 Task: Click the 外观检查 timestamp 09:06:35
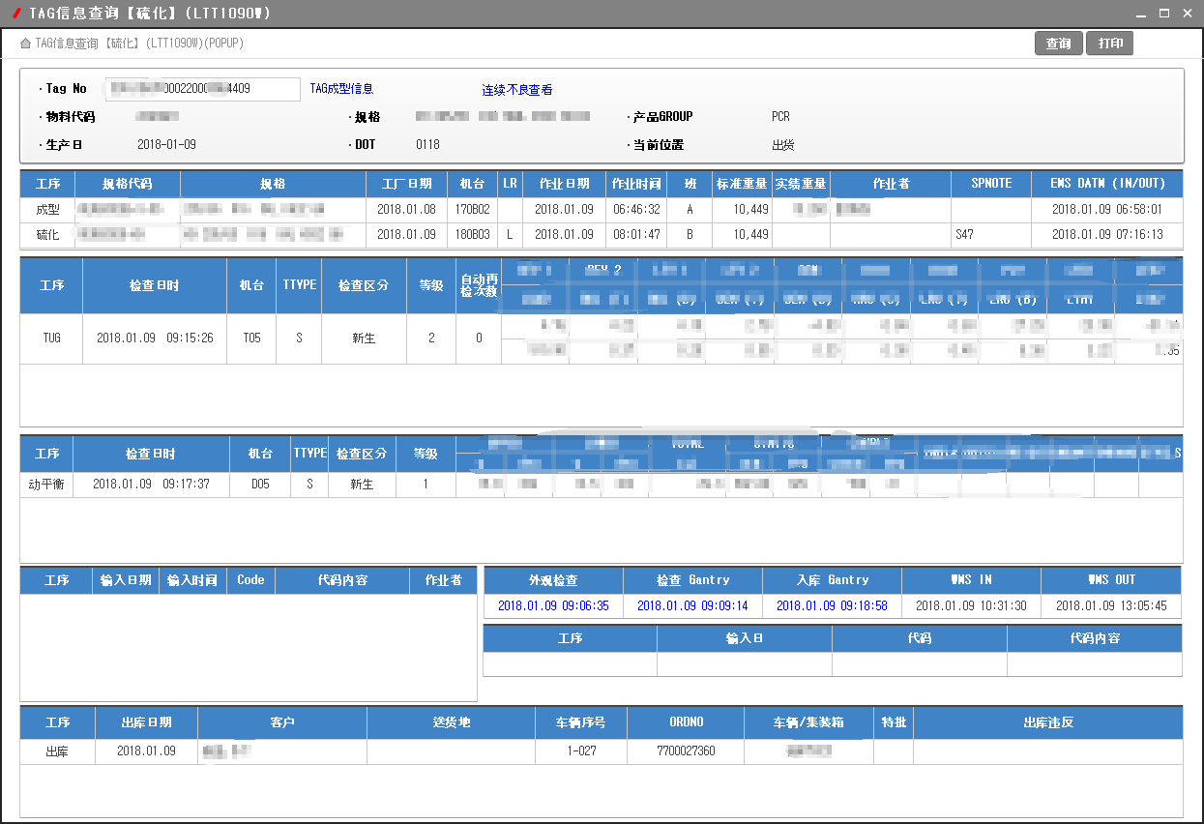(553, 606)
